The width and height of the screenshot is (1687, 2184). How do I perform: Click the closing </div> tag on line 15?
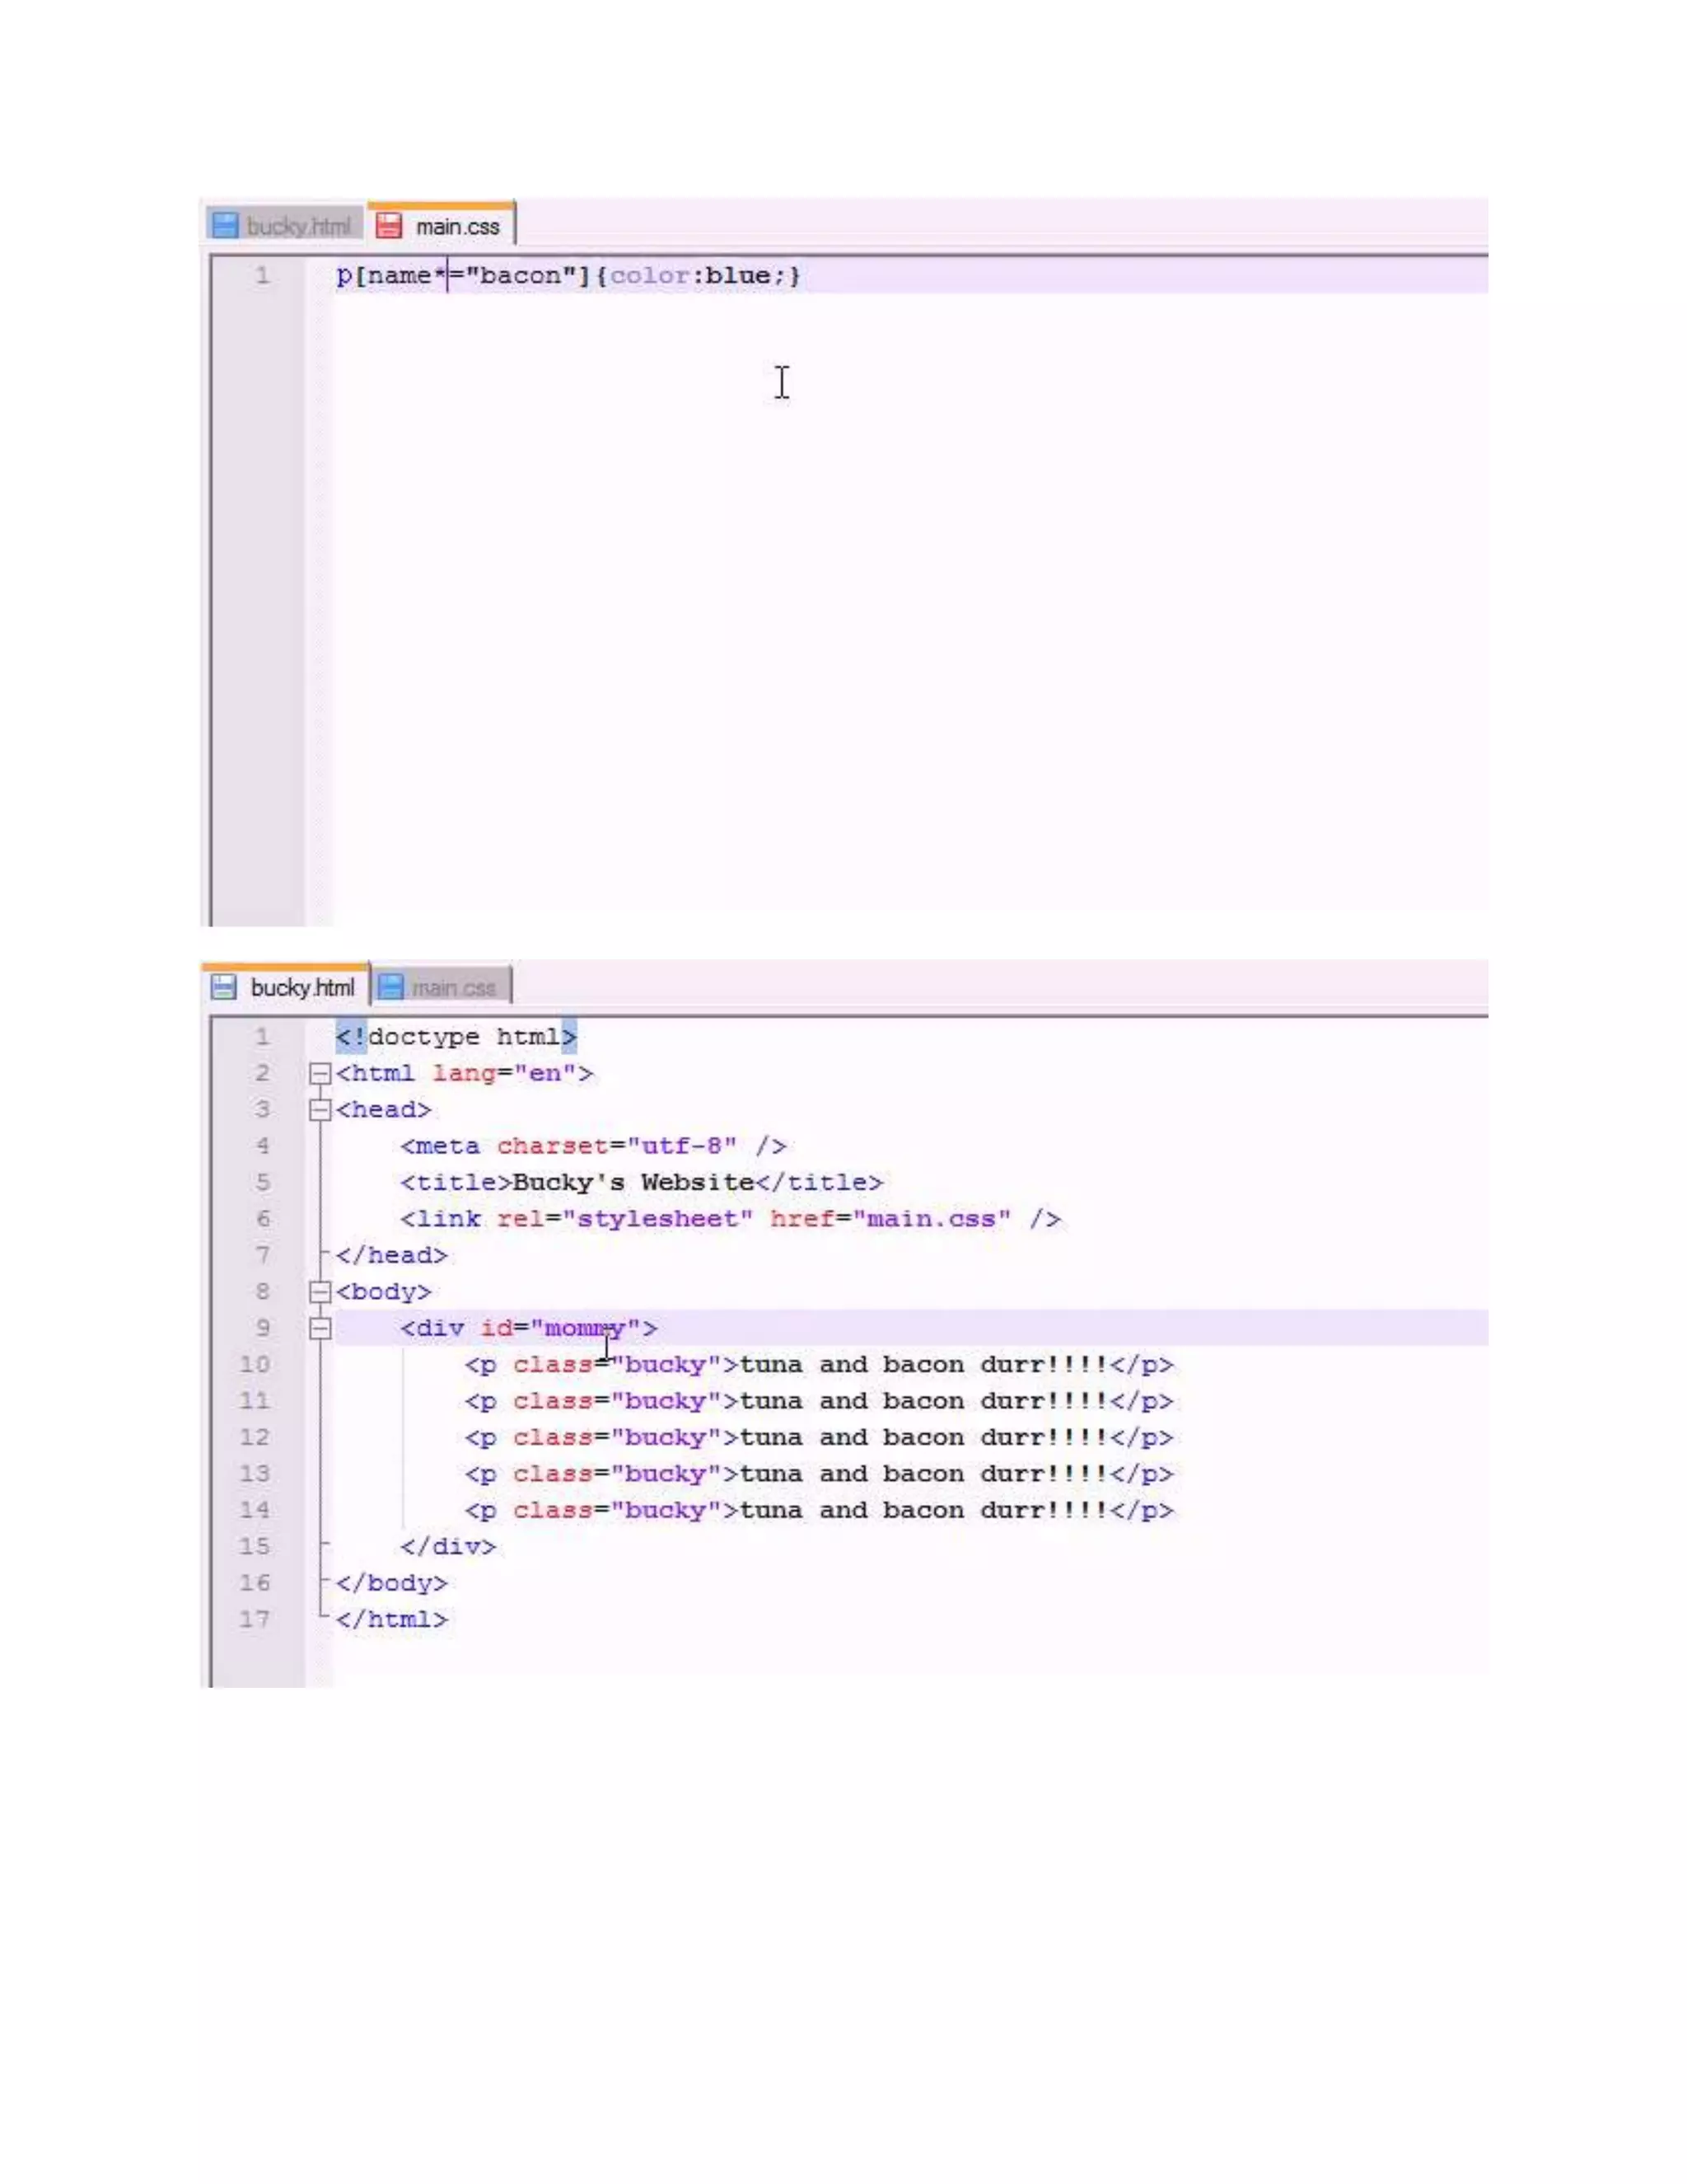pyautogui.click(x=448, y=1547)
